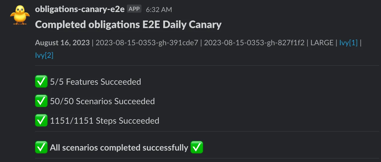The image size is (381, 162).
Task: Click the August 16, 2023 date text
Action: tap(62, 43)
